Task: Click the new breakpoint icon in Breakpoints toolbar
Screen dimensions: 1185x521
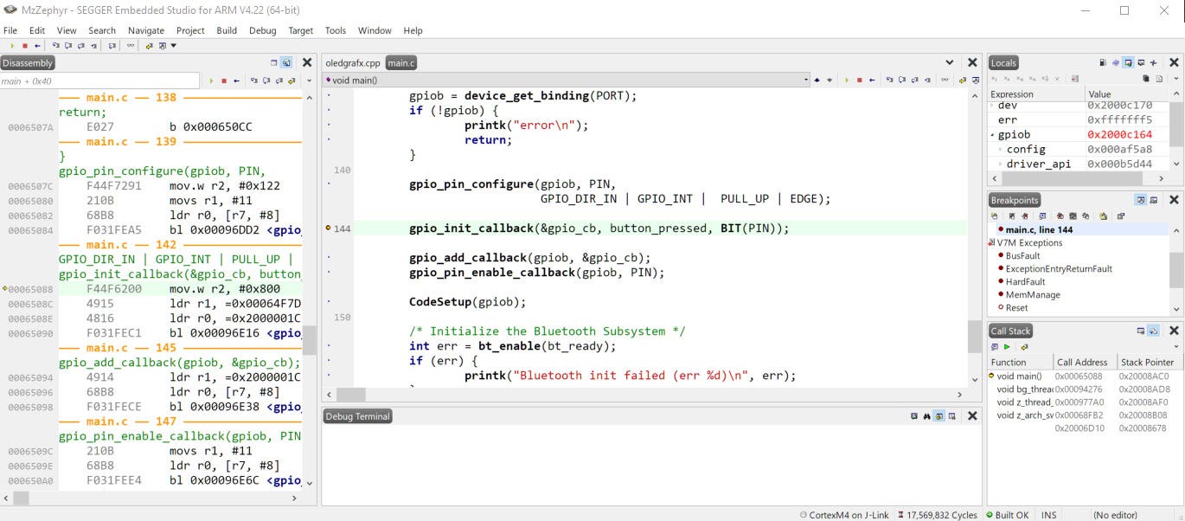Action: click(995, 215)
